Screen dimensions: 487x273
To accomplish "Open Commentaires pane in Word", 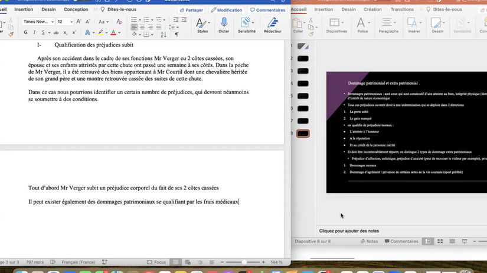I will 268,10.
